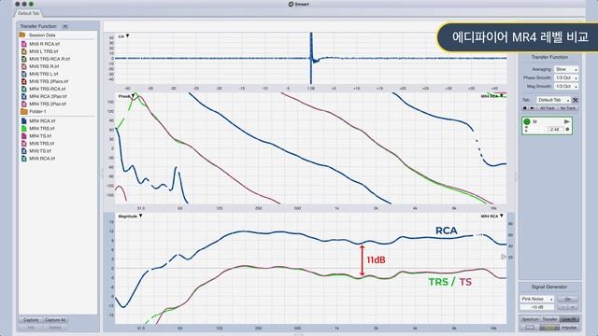Screen dimensions: 598x336
Task: Click the MV6 TRS L.trf file icon
Action: click(23, 74)
